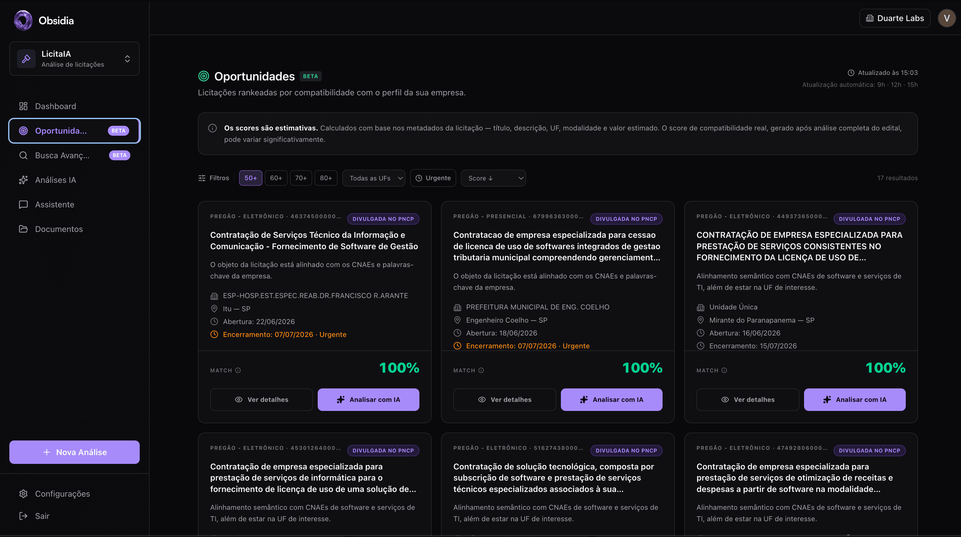Open the Assistente page

coord(75,205)
